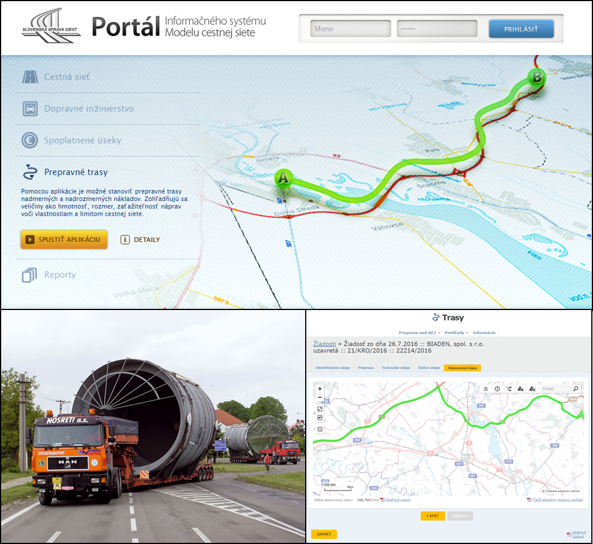The image size is (593, 544).
Task: Zoom in the Trasy map with plus
Action: 320,389
